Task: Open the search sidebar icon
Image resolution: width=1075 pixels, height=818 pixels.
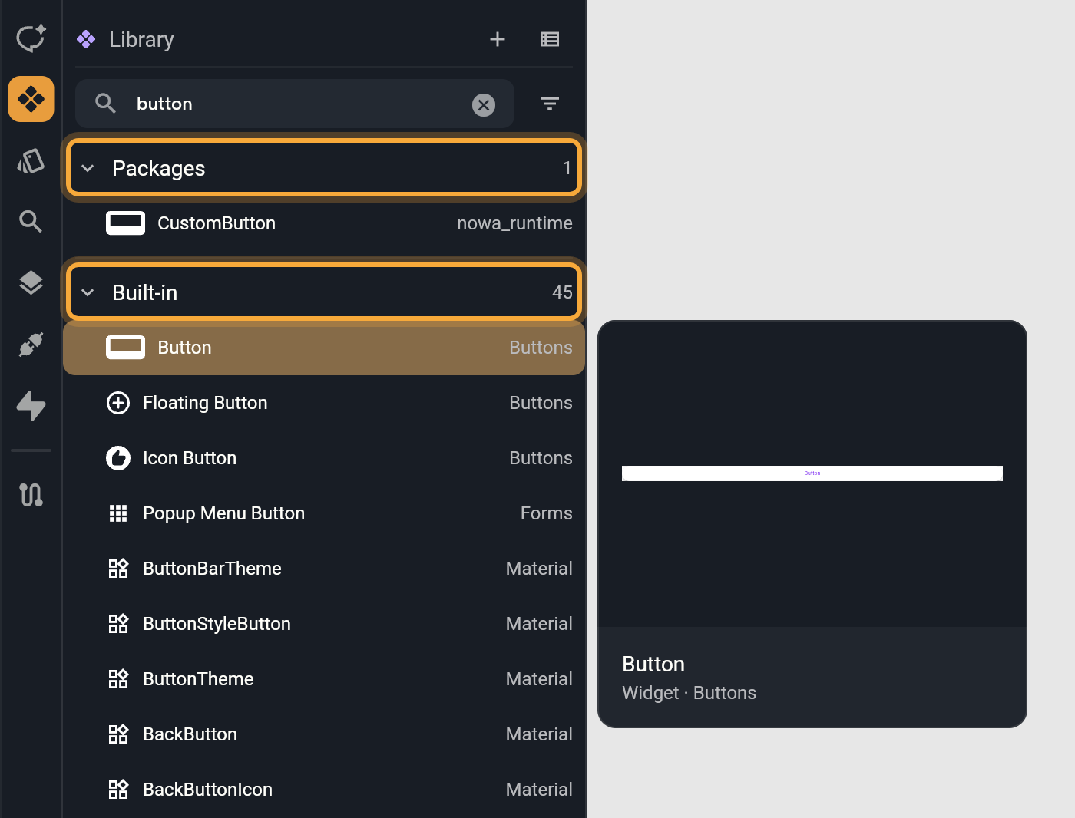Action: 31,222
